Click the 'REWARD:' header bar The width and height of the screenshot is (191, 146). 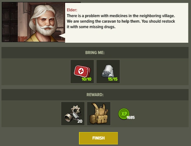pyautogui.click(x=95, y=95)
